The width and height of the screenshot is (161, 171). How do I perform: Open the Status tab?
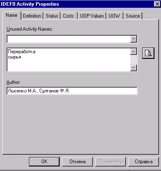click(52, 16)
